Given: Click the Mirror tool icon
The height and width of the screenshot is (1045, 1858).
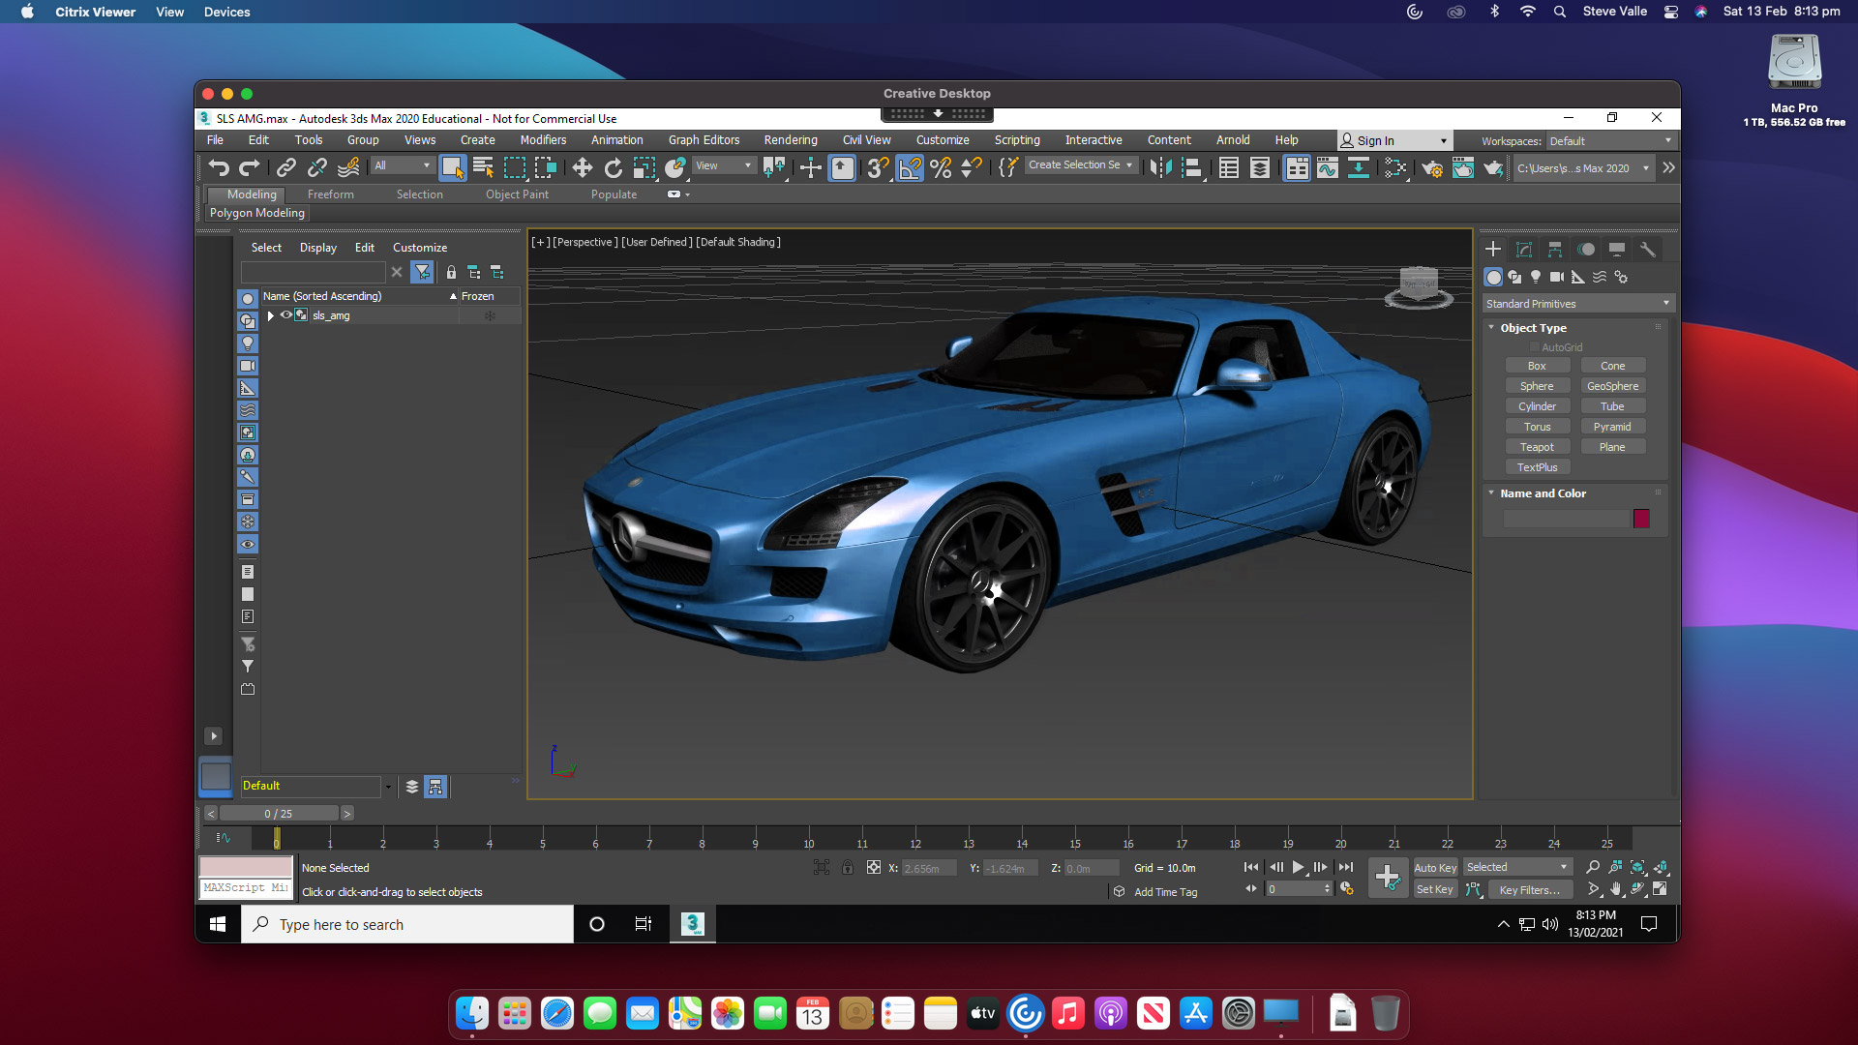Looking at the screenshot, I should tap(1160, 168).
